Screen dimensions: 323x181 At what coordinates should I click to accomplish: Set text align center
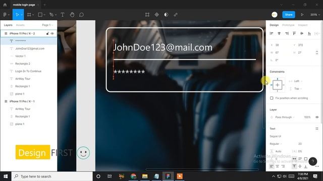click(277, 166)
